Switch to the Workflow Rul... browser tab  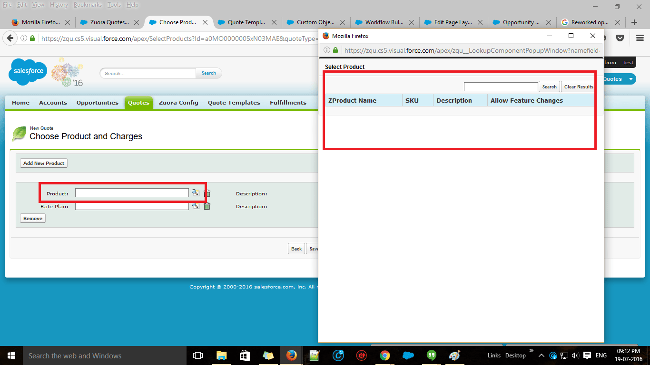[384, 22]
